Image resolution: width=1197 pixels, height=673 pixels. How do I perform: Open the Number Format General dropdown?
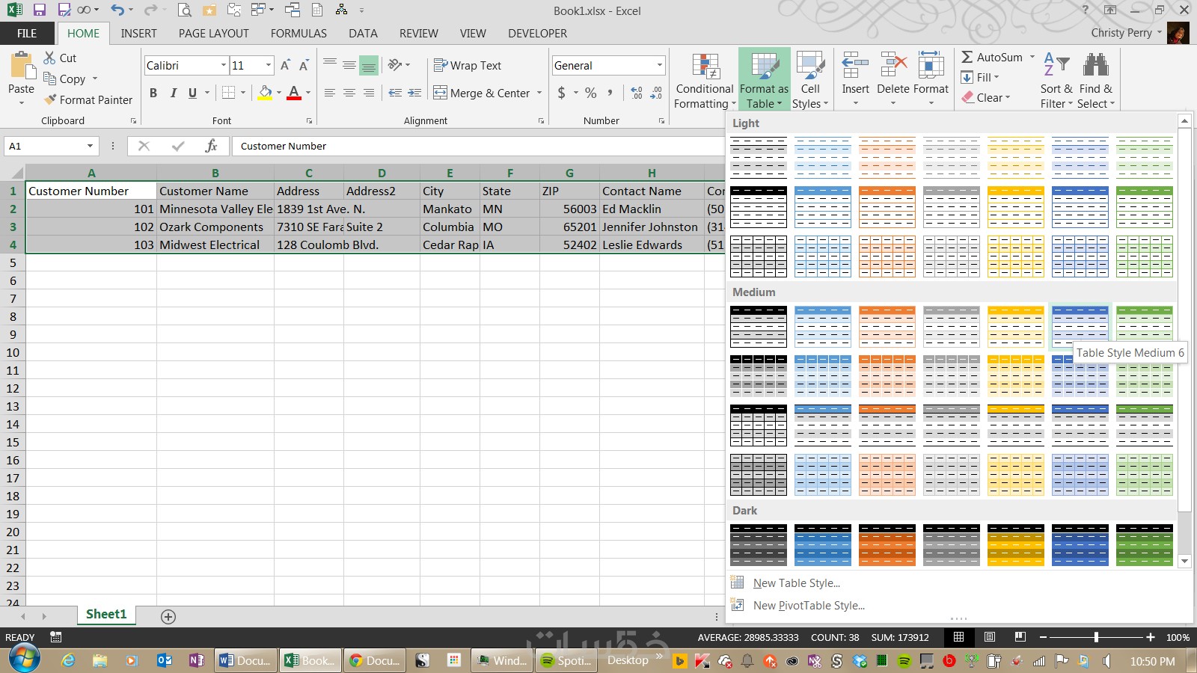pos(659,66)
